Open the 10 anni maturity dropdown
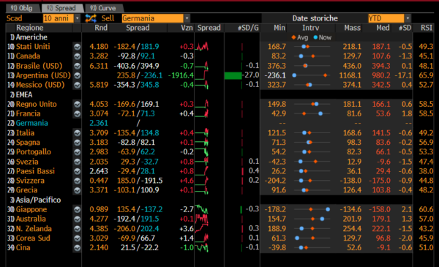The height and width of the screenshot is (267, 439). (78, 18)
